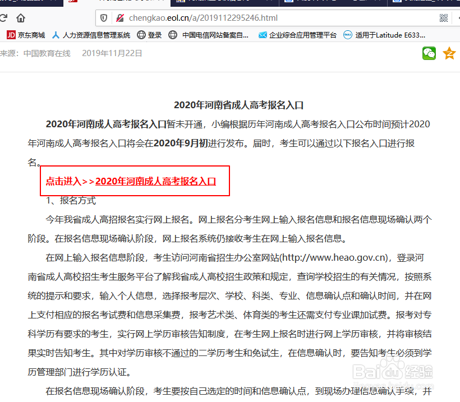Image resolution: width=460 pixels, height=402 pixels.
Task: Click the shield icon in the address bar
Action: [103, 17]
